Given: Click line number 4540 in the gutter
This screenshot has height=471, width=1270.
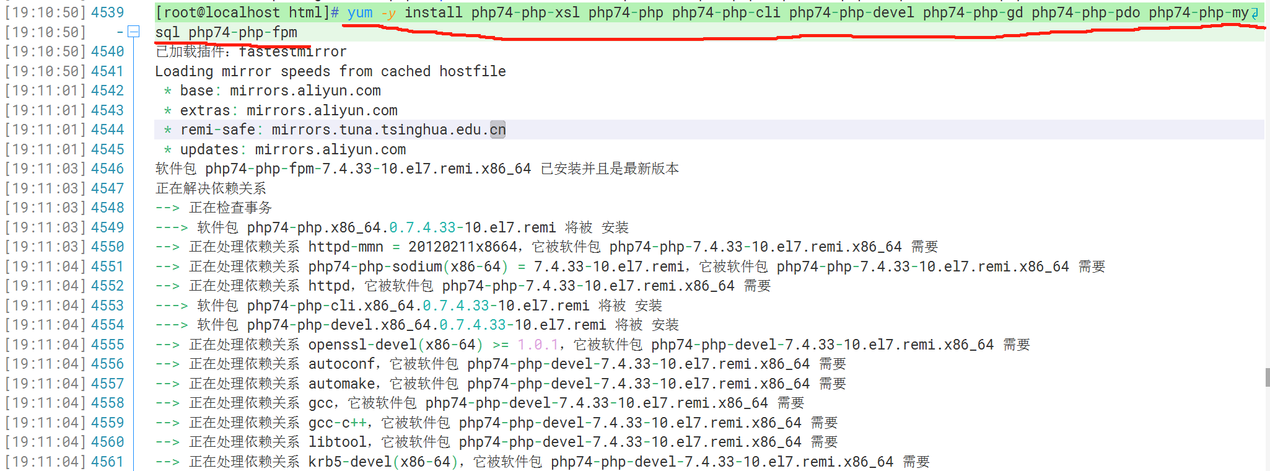Looking at the screenshot, I should (108, 51).
